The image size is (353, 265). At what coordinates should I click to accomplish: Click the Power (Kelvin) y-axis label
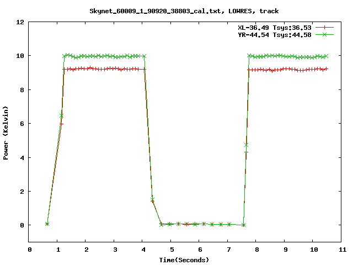[x=6, y=133]
